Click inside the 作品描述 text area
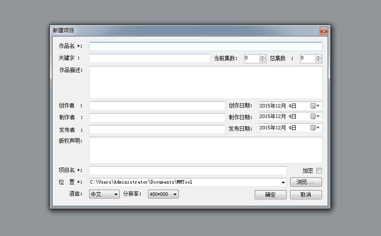 [x=205, y=82]
